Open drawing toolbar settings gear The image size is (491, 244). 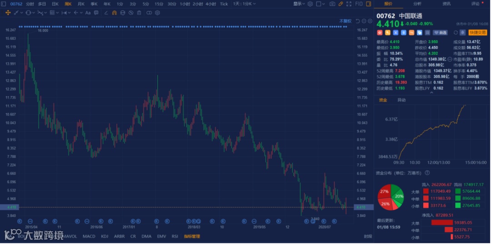157,13
